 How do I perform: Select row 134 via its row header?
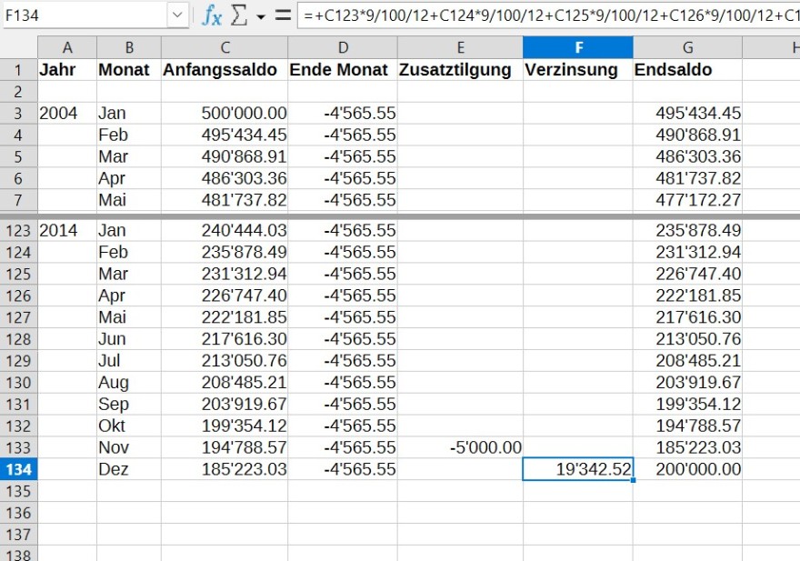(x=18, y=469)
